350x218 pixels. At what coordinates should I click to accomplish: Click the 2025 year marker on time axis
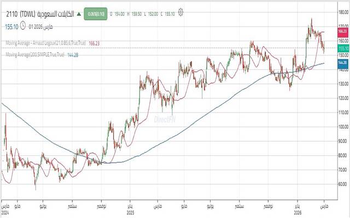coord(130,213)
